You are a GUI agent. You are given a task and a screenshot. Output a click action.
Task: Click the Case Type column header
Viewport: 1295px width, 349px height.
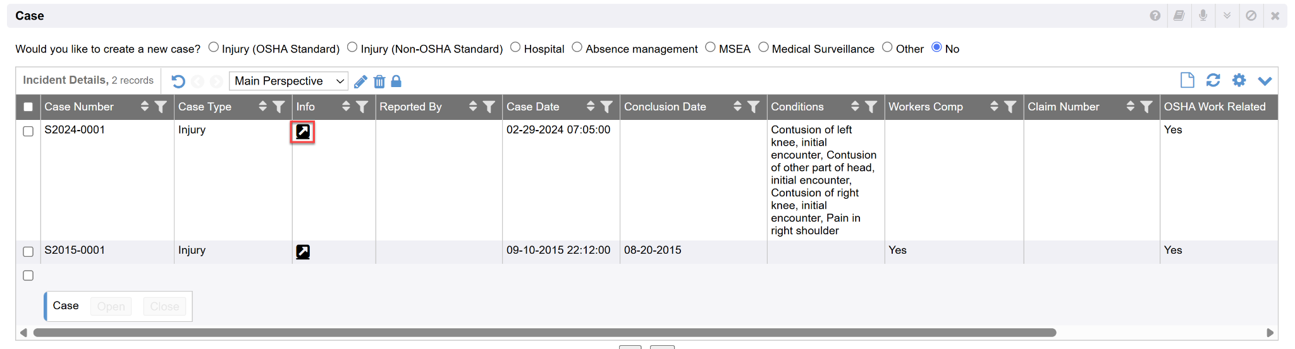pos(205,107)
